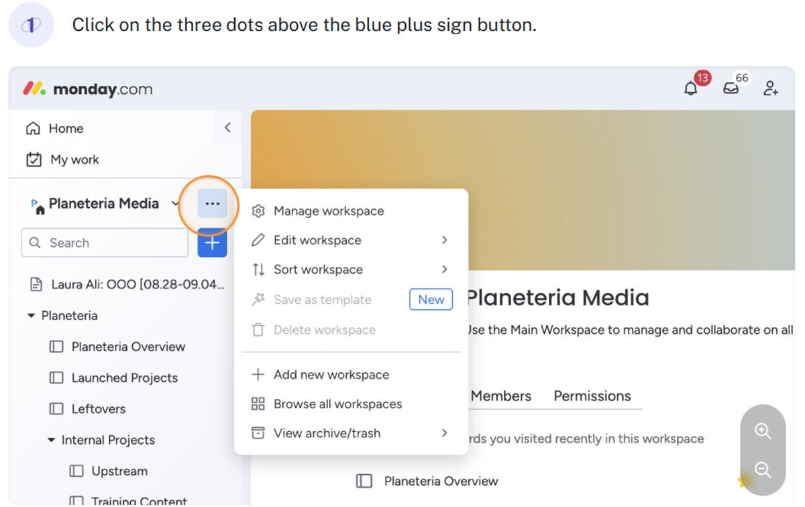The width and height of the screenshot is (805, 507).
Task: Click the plus icon beside Add new workspace
Action: (x=258, y=375)
